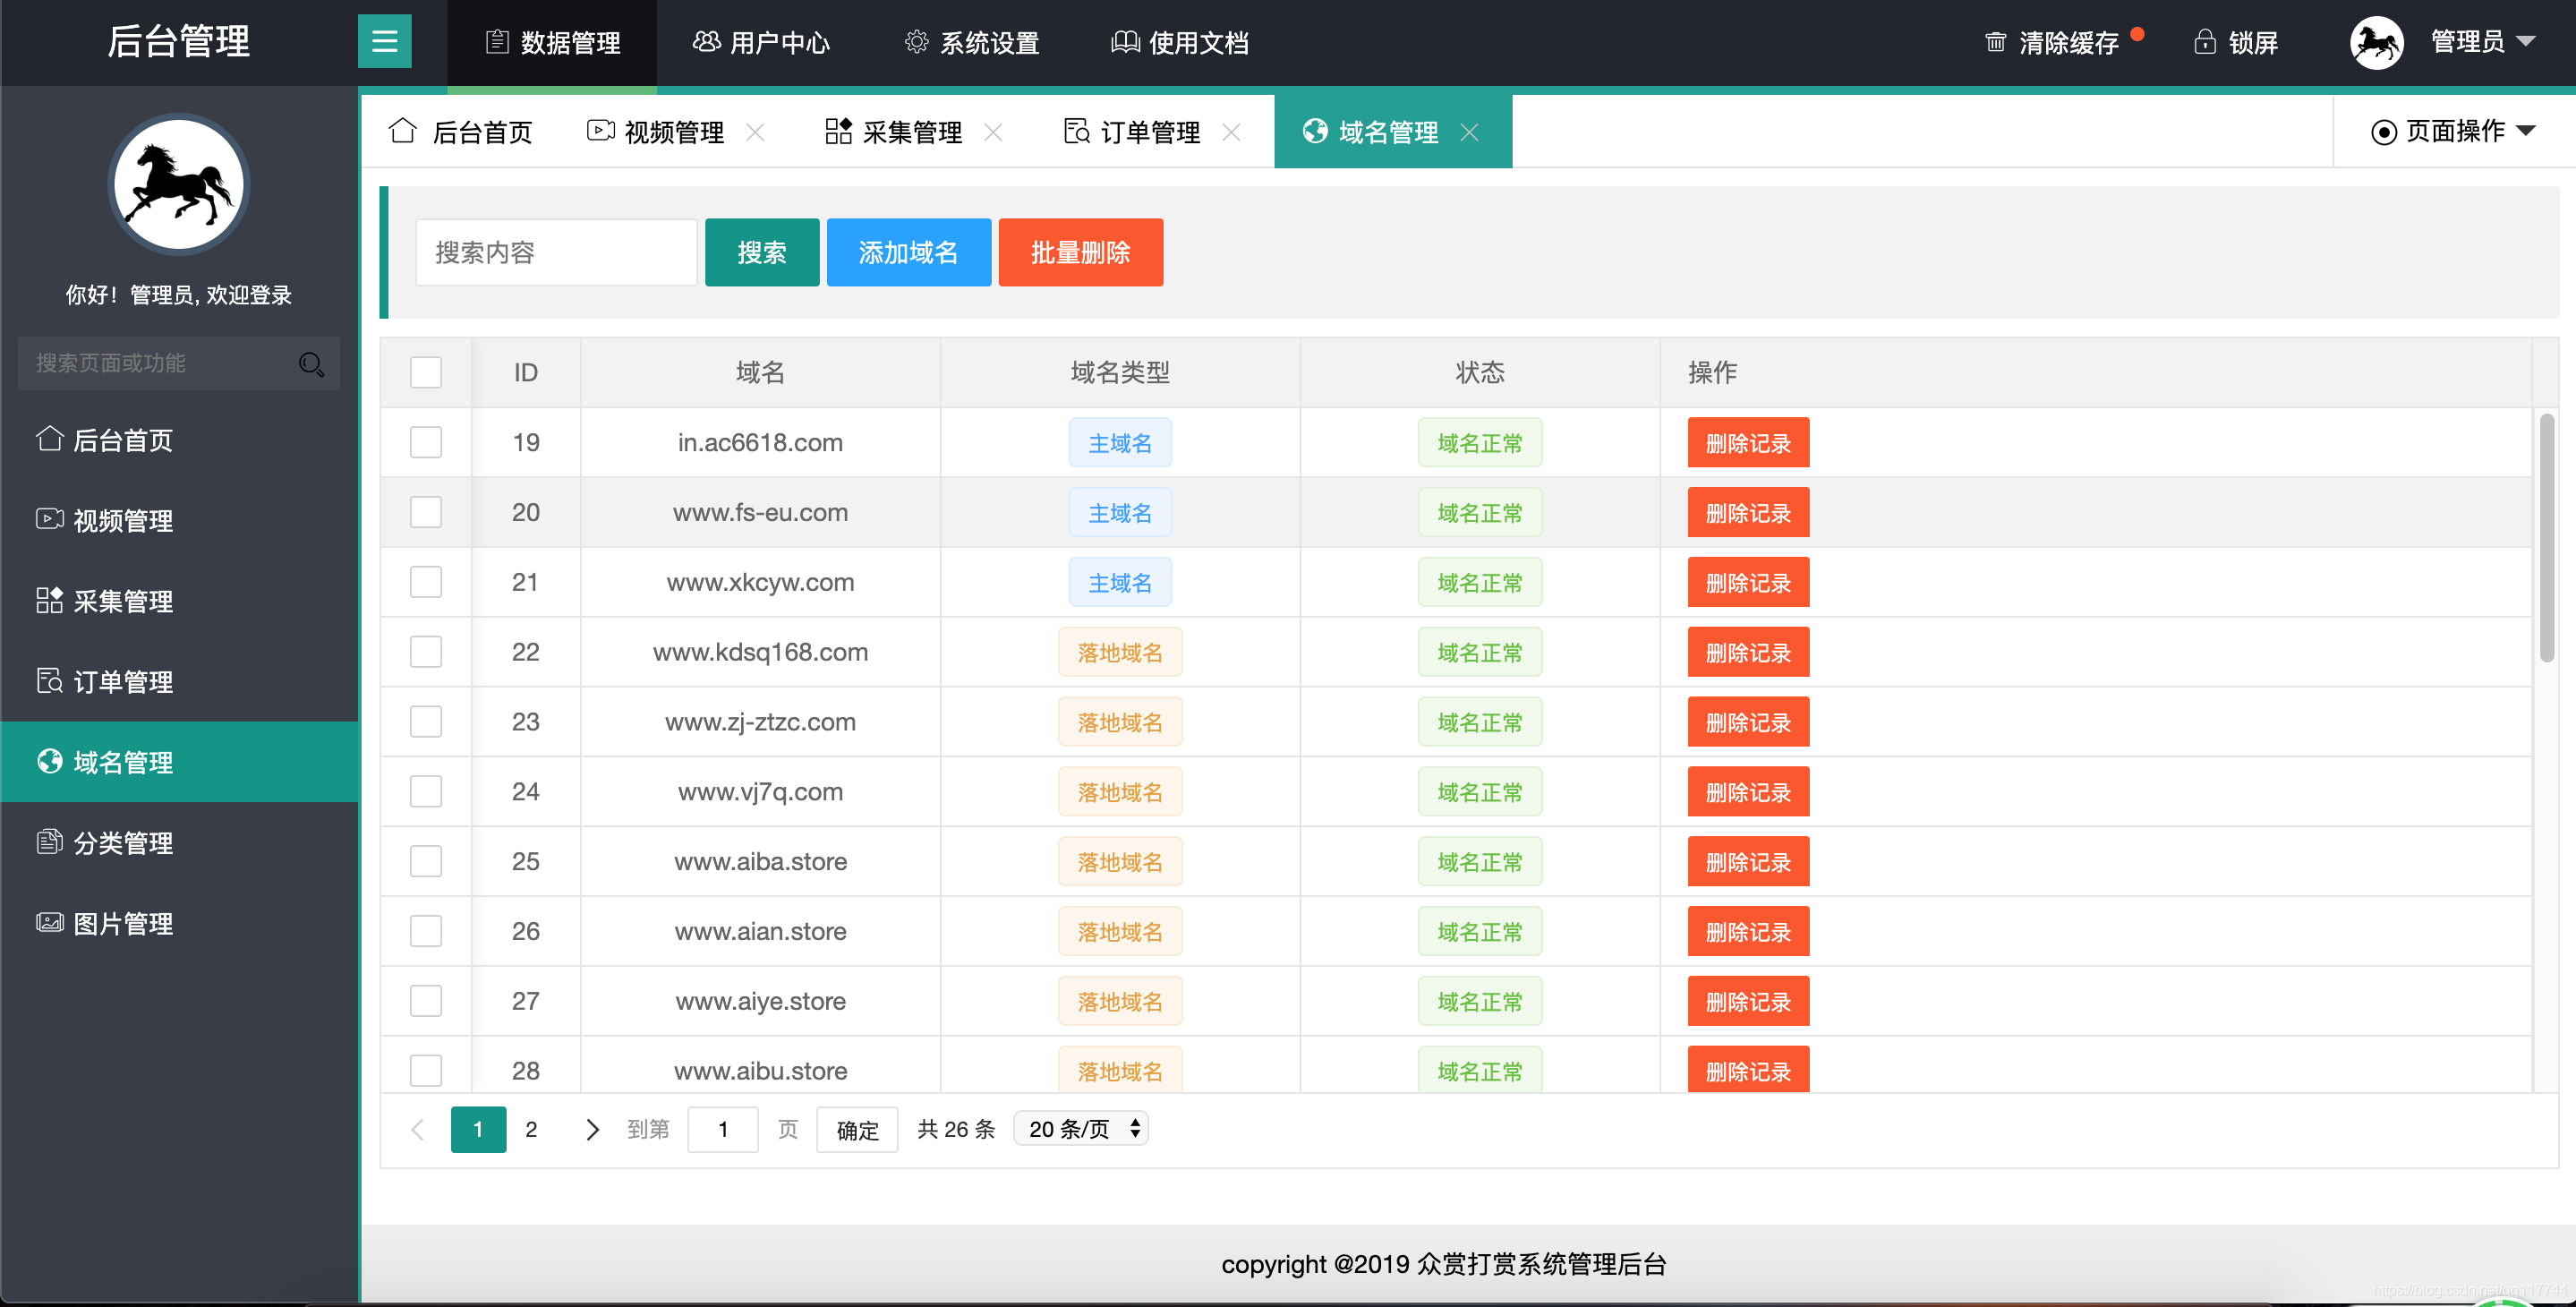The height and width of the screenshot is (1307, 2576).
Task: Click the page number jump input box
Action: tap(722, 1129)
